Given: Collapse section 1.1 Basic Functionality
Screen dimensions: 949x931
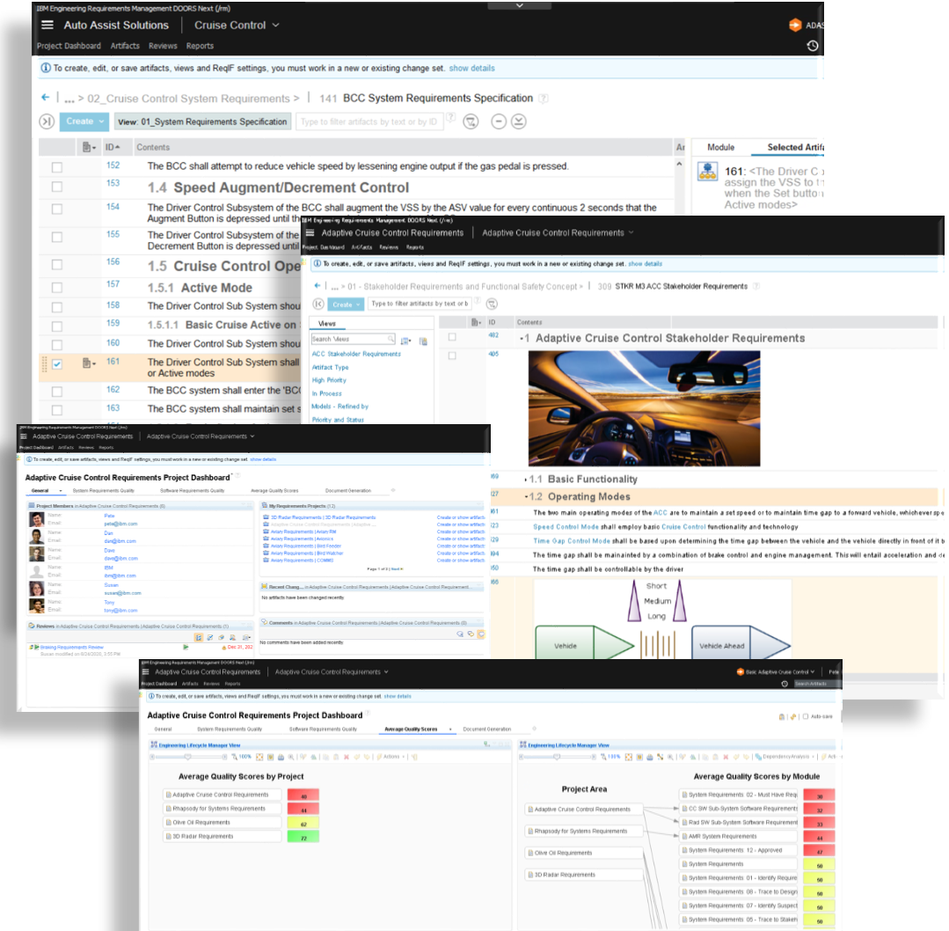Looking at the screenshot, I should click(526, 480).
